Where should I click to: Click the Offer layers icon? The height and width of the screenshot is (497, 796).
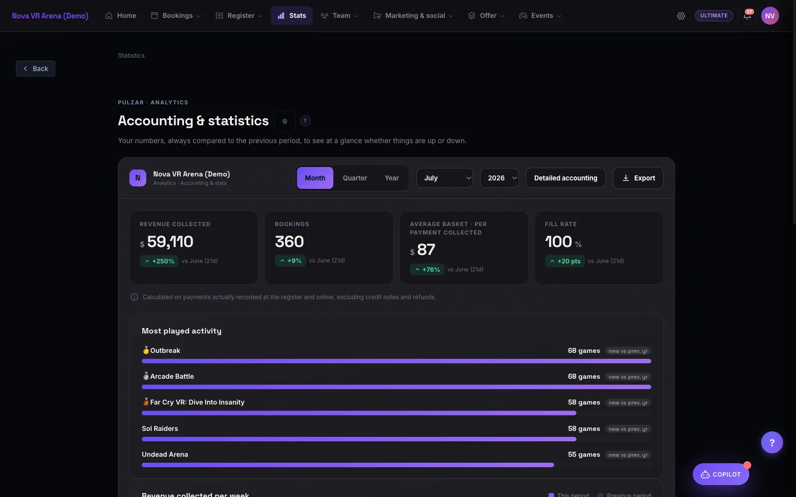tap(472, 16)
